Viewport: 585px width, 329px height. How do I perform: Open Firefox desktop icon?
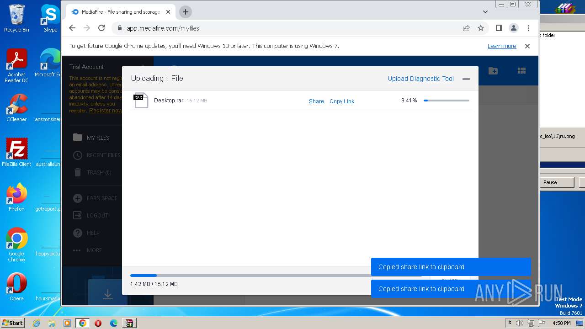point(16,197)
